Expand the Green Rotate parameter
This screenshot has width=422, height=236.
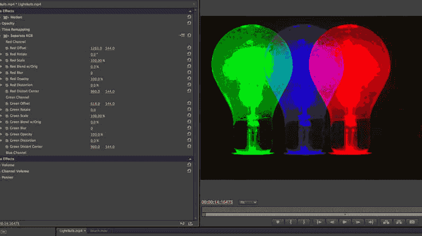pyautogui.click(x=1, y=110)
